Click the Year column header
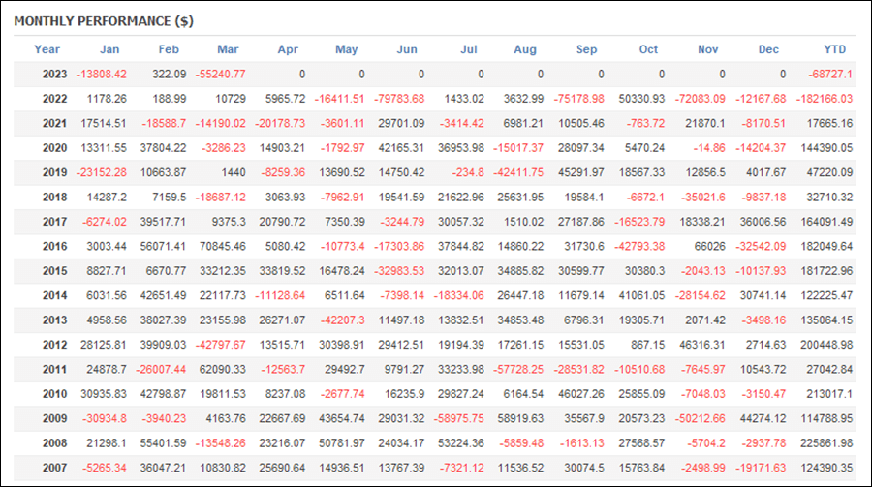 pos(47,49)
